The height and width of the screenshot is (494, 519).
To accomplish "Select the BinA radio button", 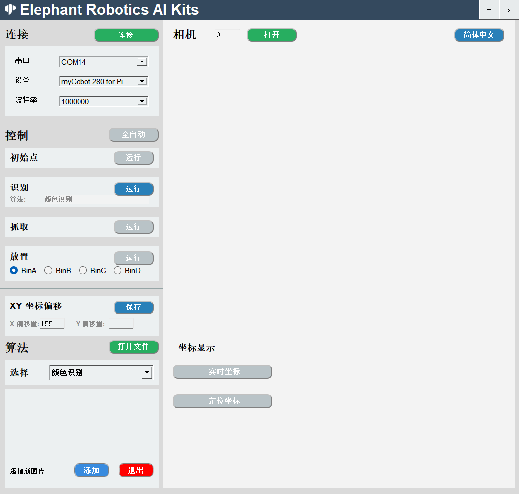I will coord(14,271).
